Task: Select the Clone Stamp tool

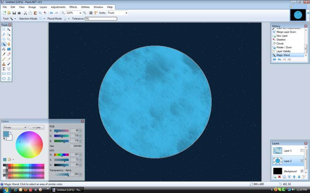Action: pos(4,64)
